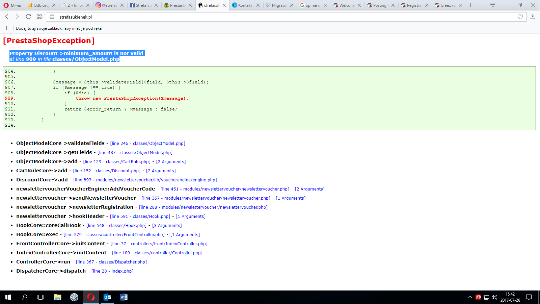Expand 2 Arguments for ObjectModelCore->add
This screenshot has height=304, width=540.
(171, 162)
